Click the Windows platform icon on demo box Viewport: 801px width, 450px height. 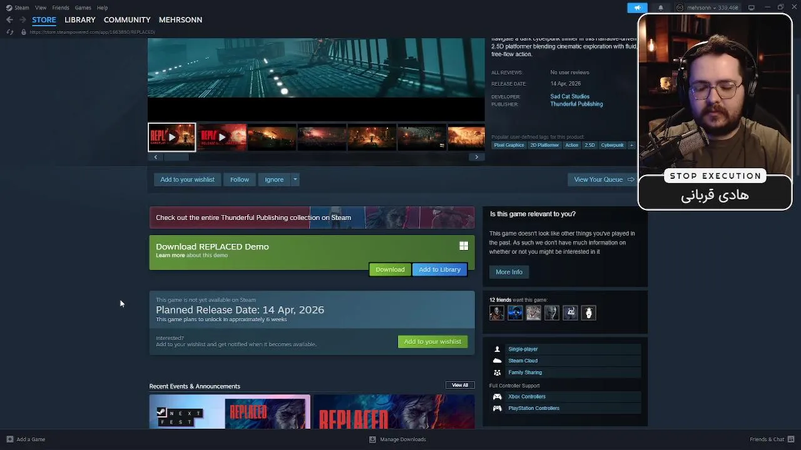464,246
